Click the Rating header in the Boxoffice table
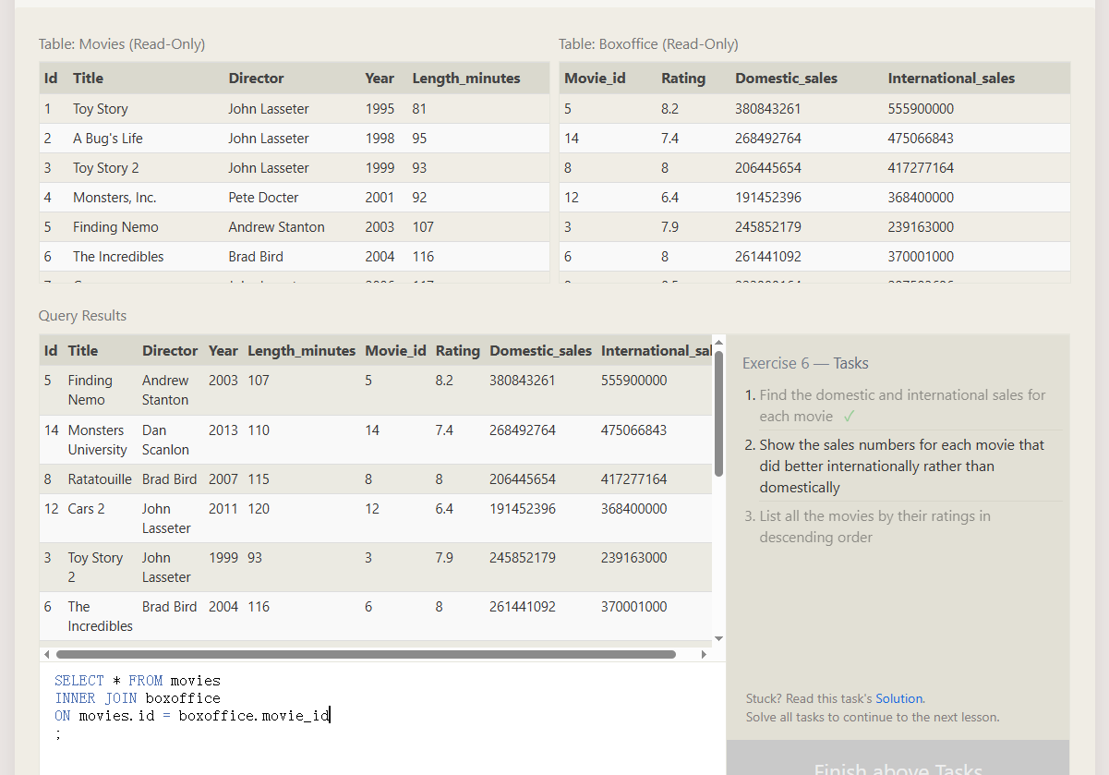The width and height of the screenshot is (1109, 775). [682, 79]
